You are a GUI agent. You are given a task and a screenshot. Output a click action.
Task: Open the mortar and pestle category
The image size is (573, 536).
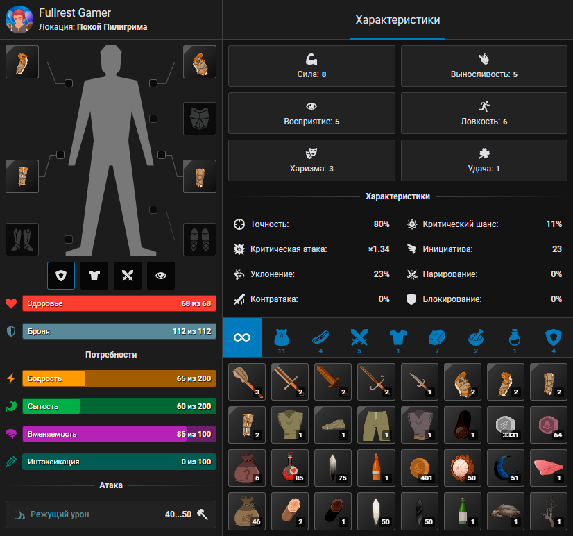pyautogui.click(x=475, y=337)
